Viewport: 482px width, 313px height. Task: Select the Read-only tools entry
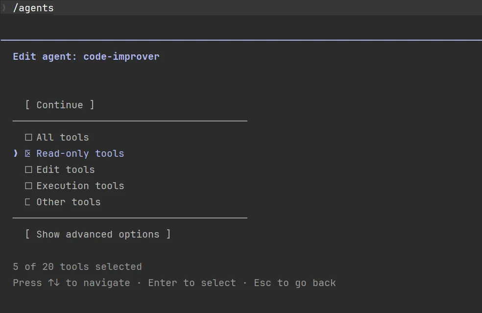point(80,154)
